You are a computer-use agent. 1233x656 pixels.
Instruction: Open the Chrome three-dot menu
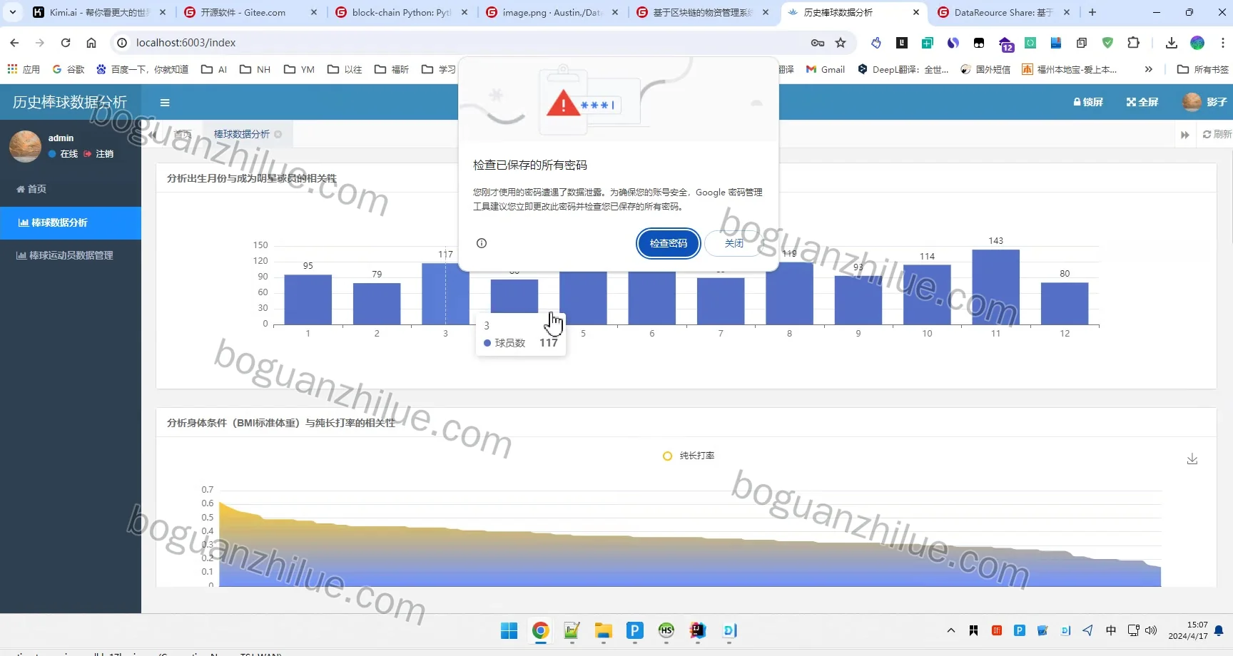(x=1223, y=43)
